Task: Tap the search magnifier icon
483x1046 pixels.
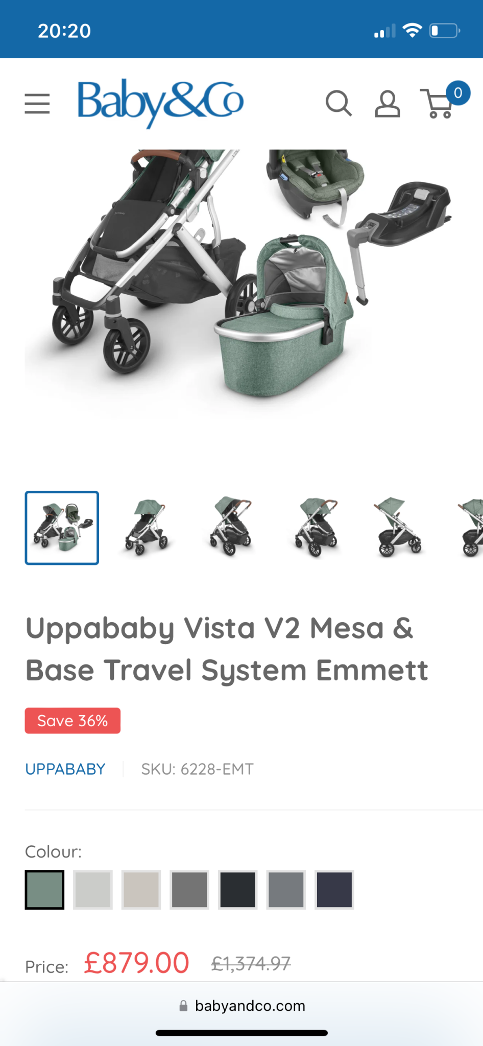Action: coord(339,104)
